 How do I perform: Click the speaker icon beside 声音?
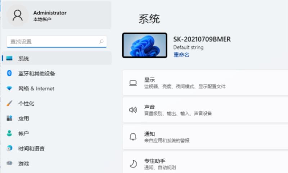click(x=133, y=110)
